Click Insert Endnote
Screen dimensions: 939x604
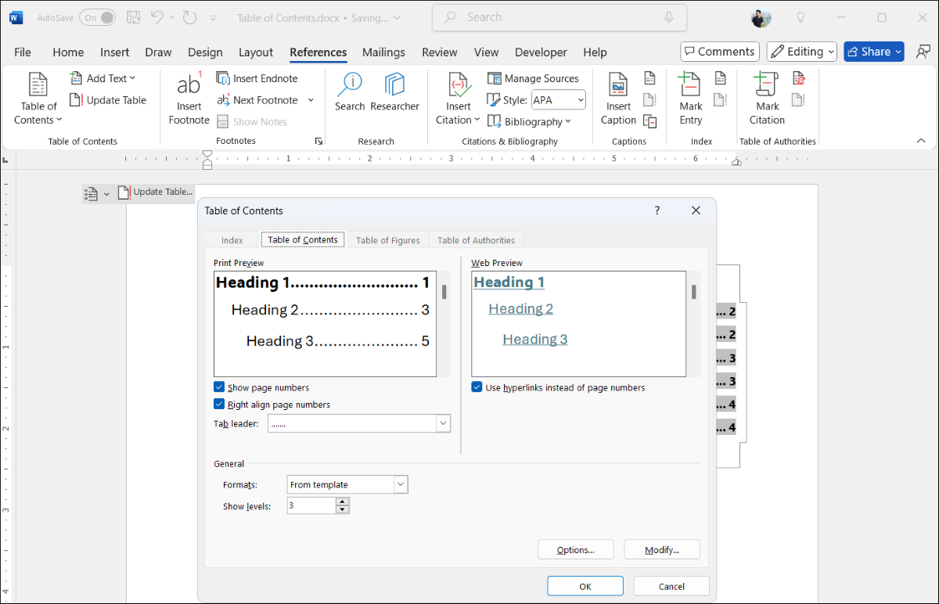click(257, 78)
